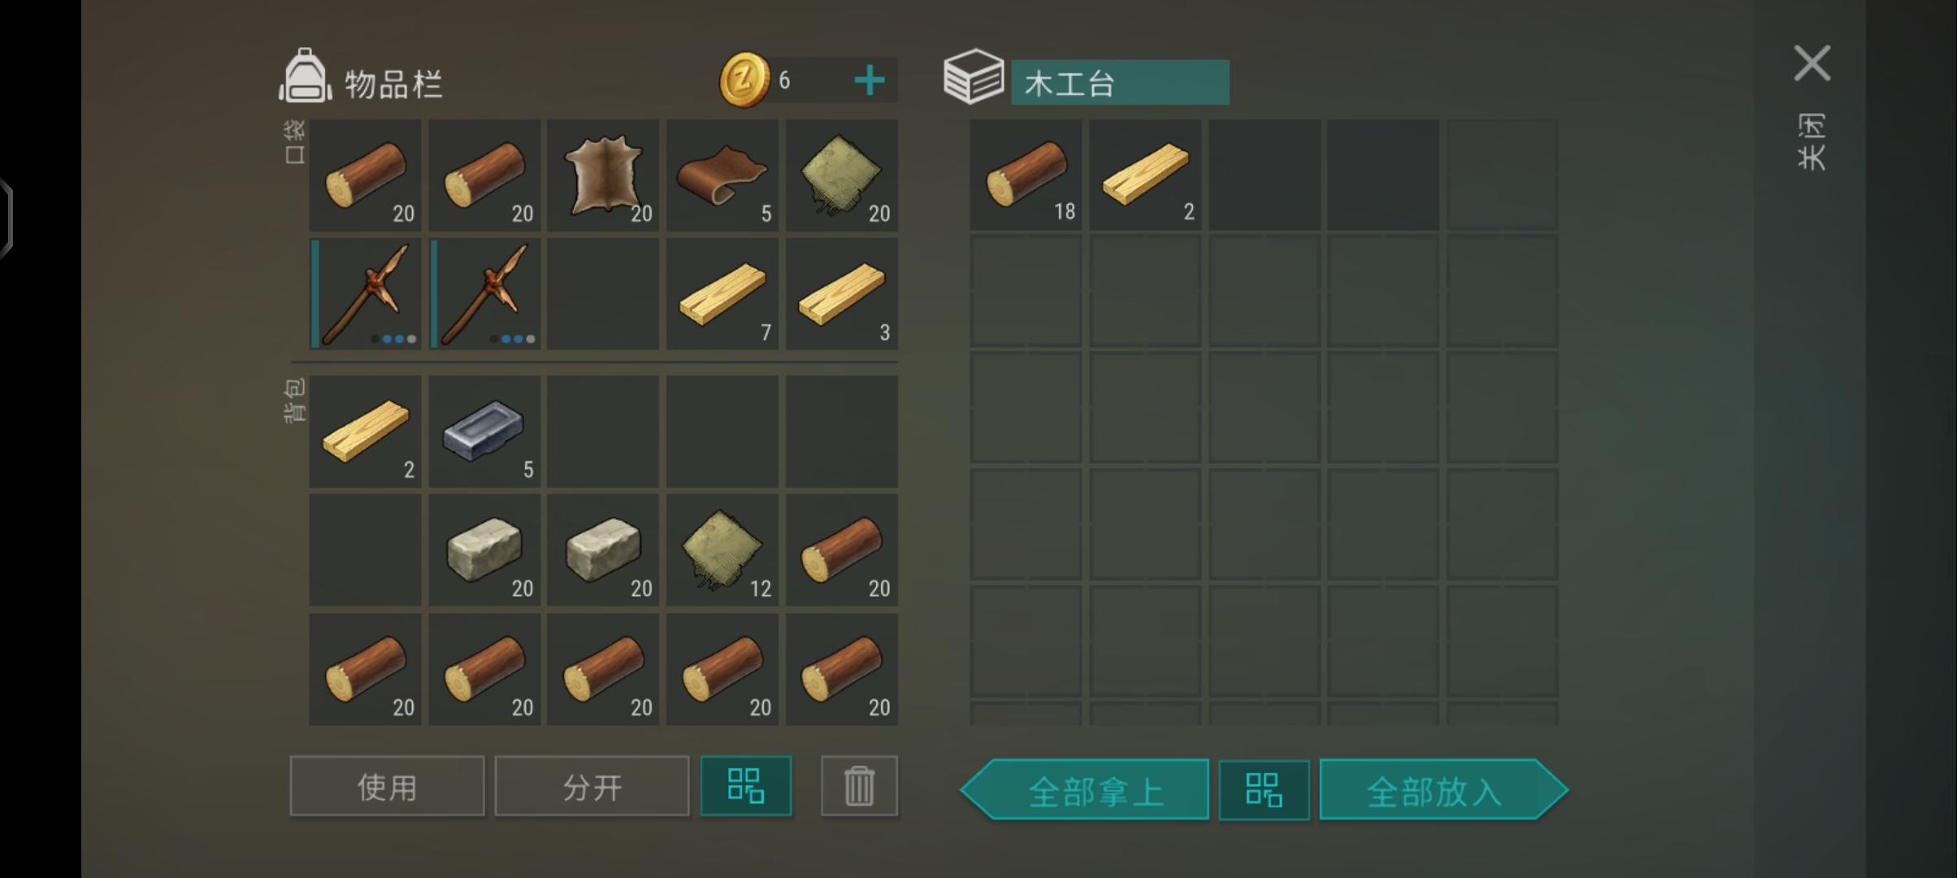1957x878 pixels.
Task: Select the log stack of 18 in woodworking bench
Action: coord(1026,174)
